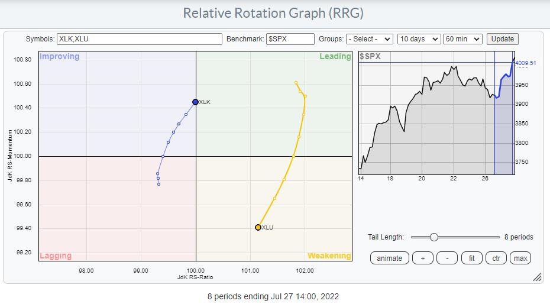Select the XLK blue data point
Image resolution: width=550 pixels, height=304 pixels.
coord(195,102)
